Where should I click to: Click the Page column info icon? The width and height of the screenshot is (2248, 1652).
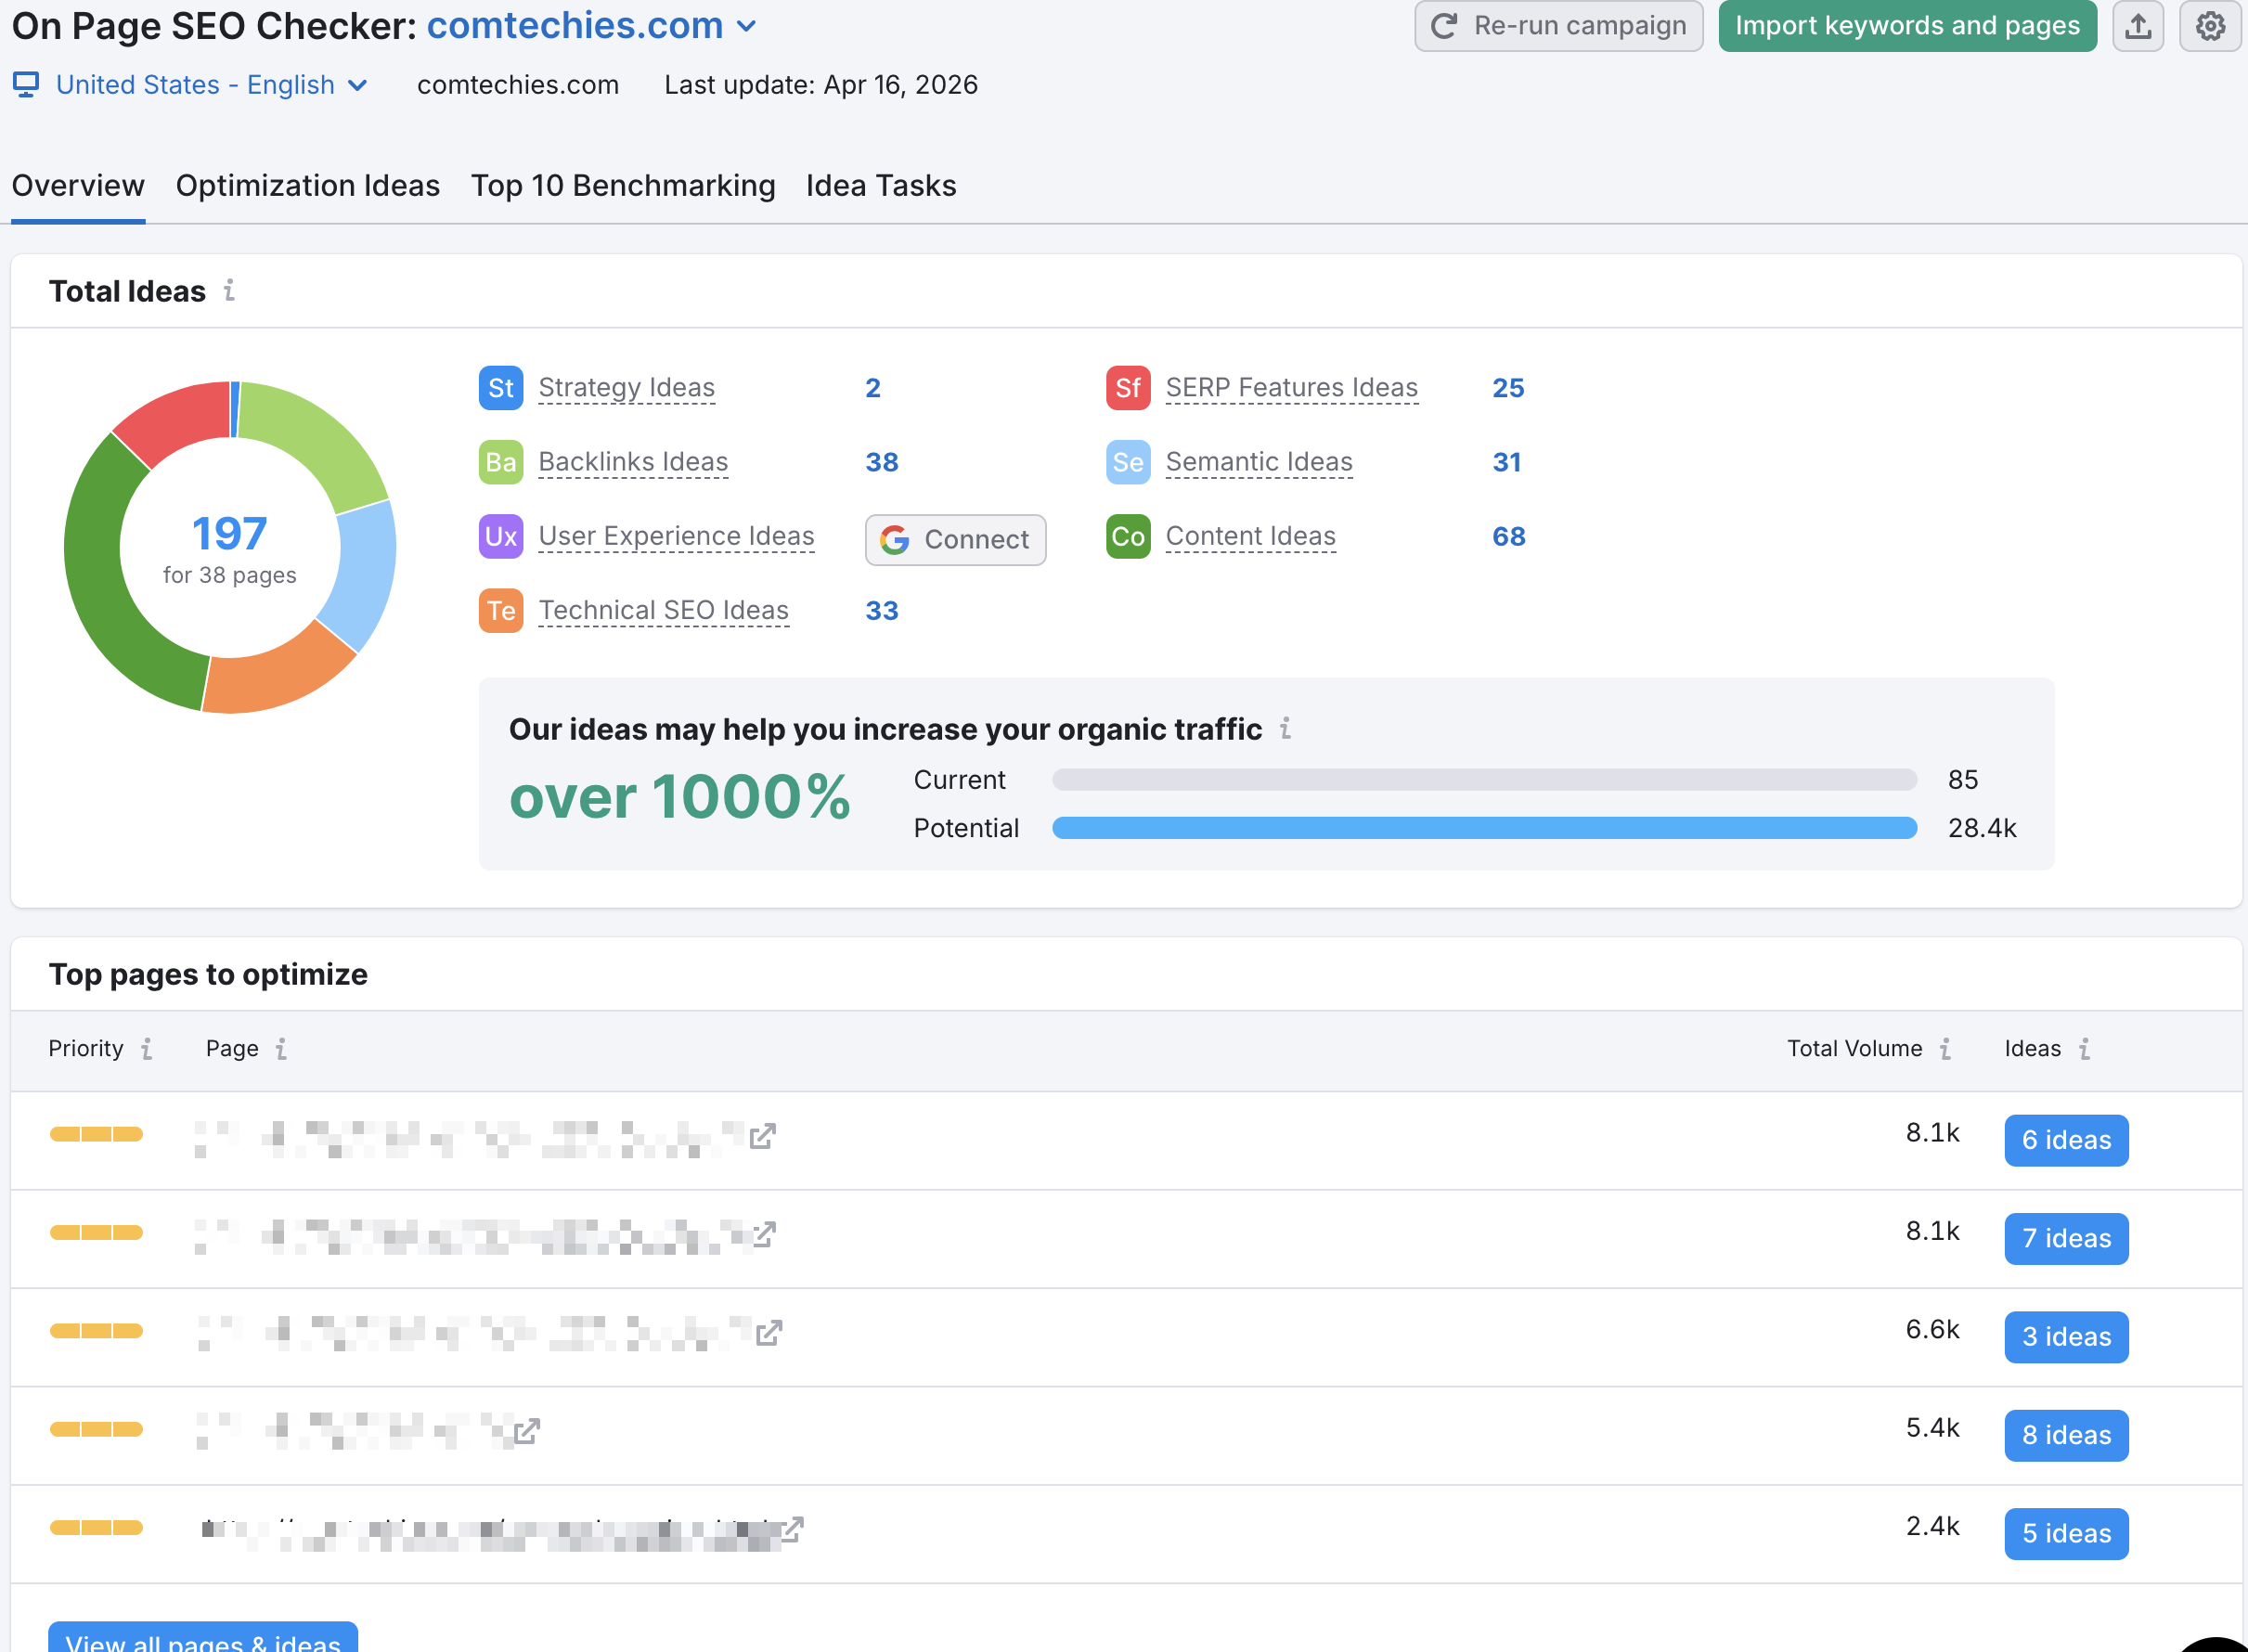[281, 1048]
